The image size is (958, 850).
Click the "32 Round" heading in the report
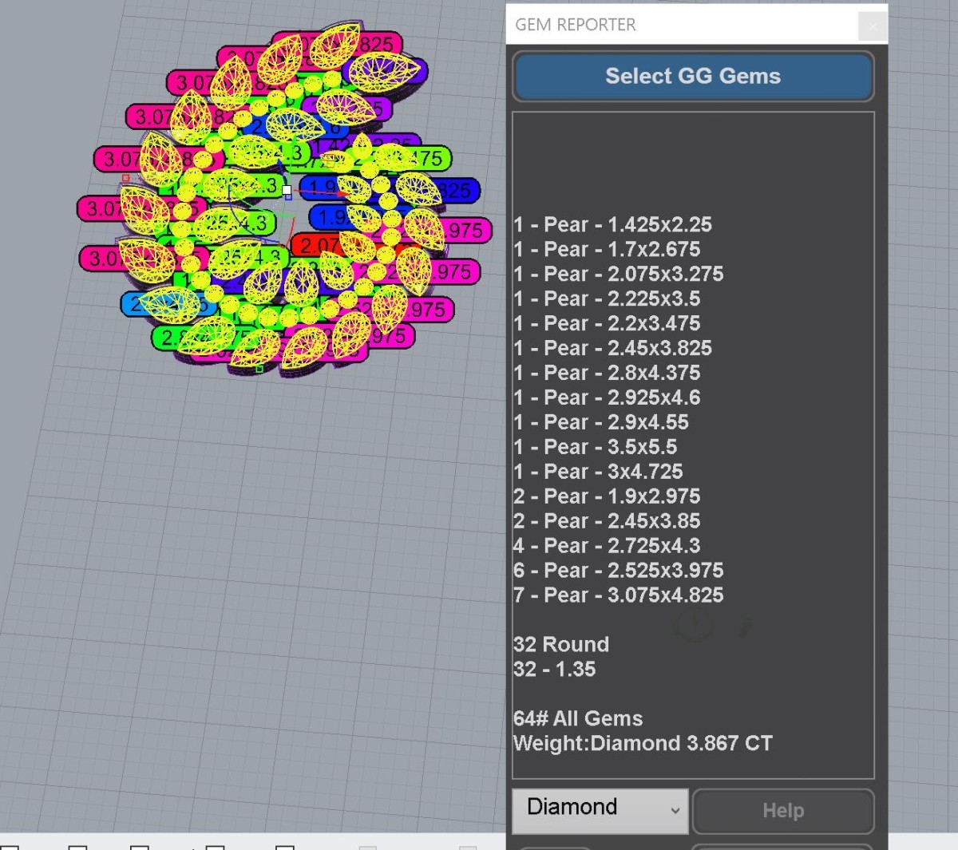[561, 645]
